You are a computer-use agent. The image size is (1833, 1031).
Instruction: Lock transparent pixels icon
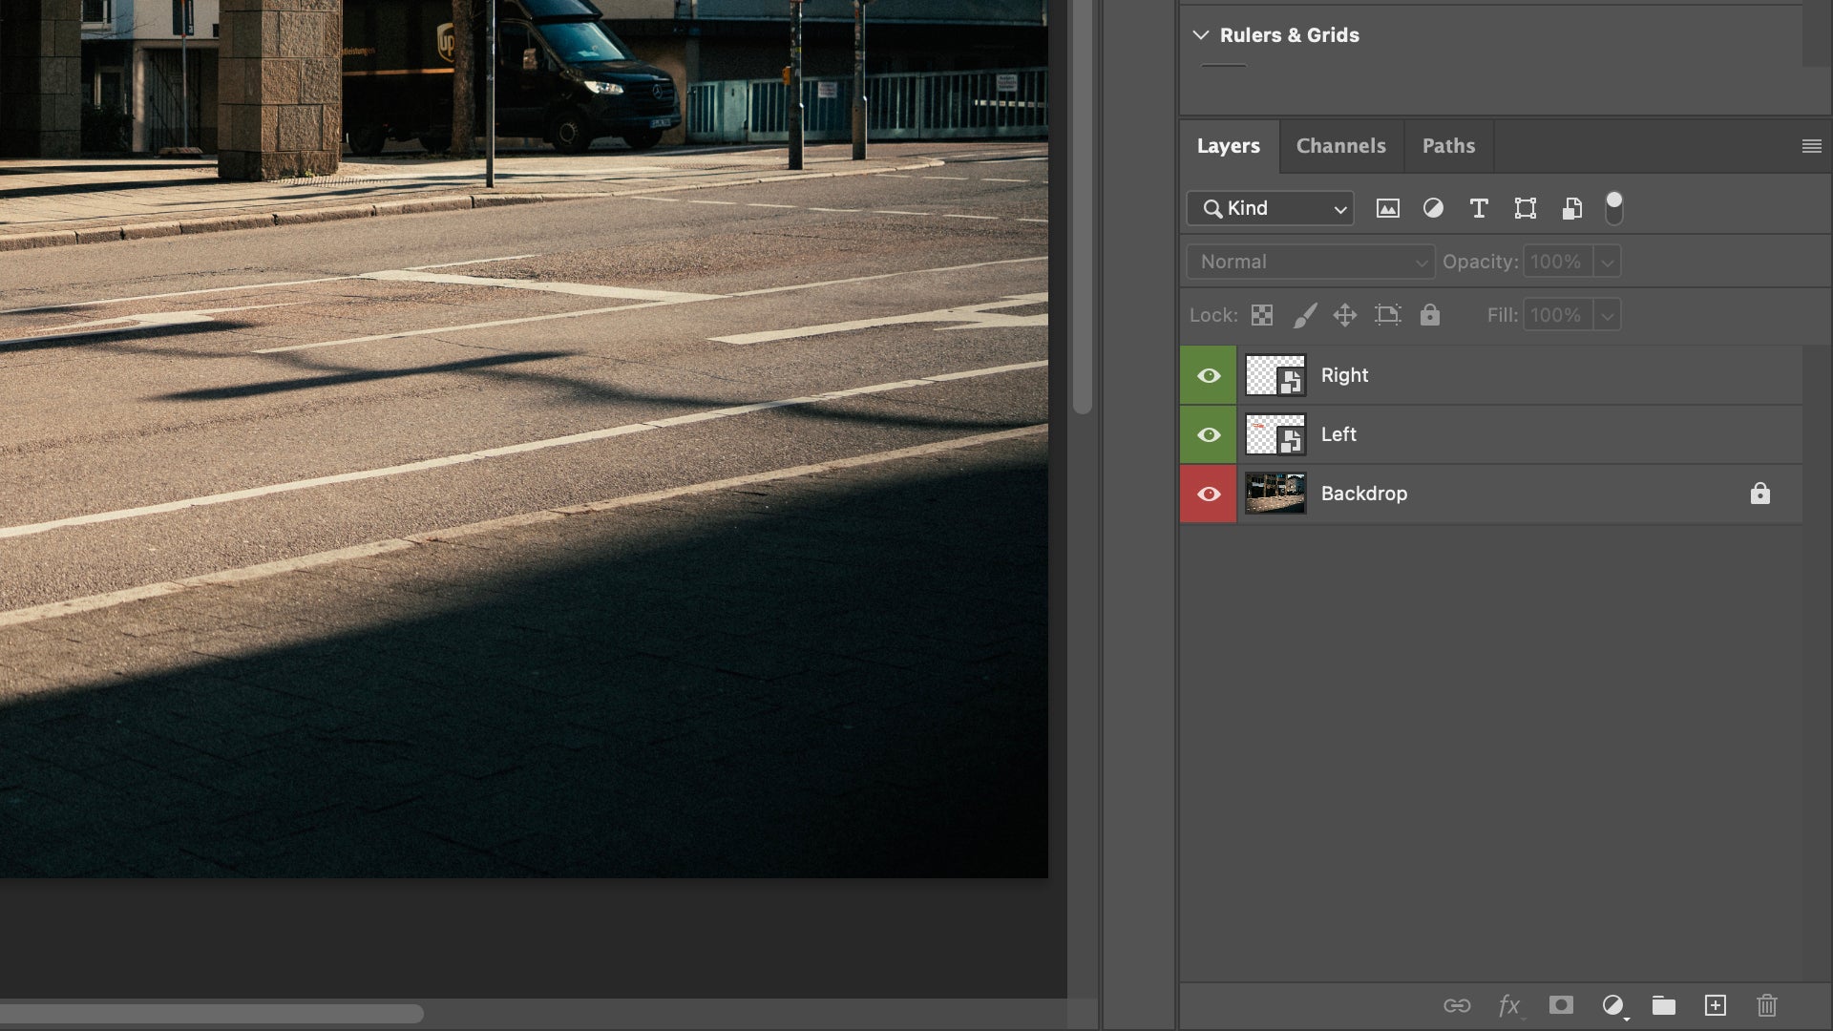pyautogui.click(x=1261, y=315)
